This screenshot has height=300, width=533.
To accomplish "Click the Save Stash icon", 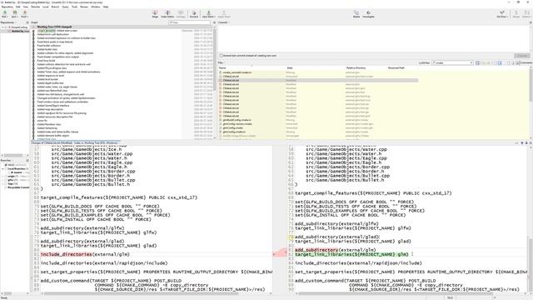I will [208, 13].
